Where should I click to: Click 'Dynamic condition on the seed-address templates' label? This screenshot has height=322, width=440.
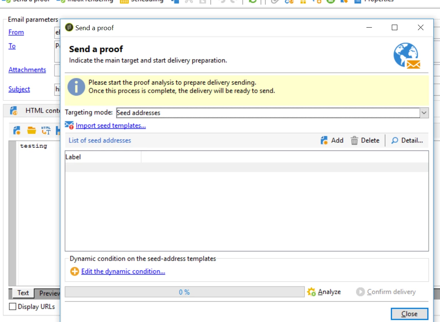pos(143,259)
